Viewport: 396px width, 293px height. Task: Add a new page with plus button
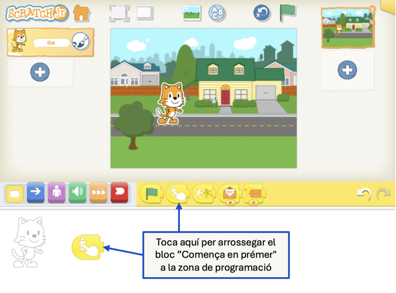tap(347, 70)
